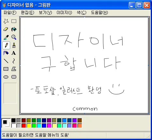Open the 이미지(I) menu

64,13
